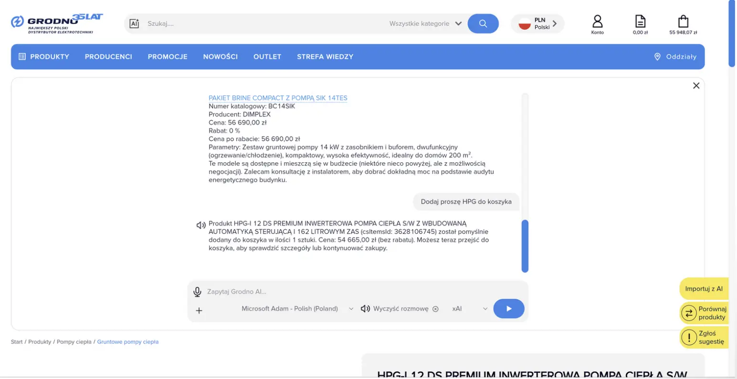Screen dimensions: 737x379
Task: Click the microphone icon in chat input
Action: (197, 292)
